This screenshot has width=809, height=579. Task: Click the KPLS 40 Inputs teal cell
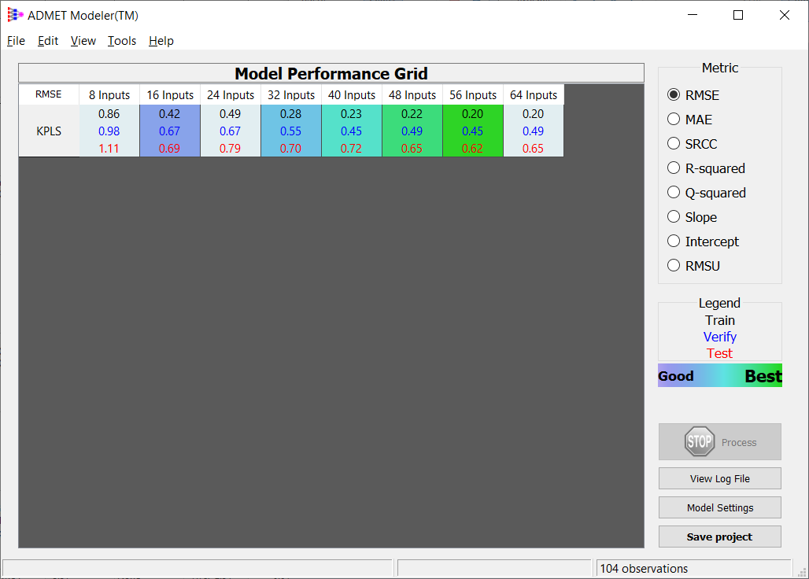click(x=351, y=131)
